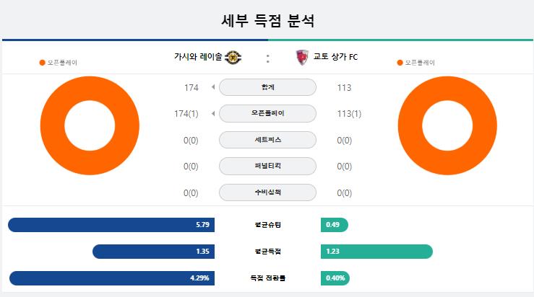Screen dimensions: 534x297
Task: Click the Kashiwa Reysol team crest icon
Action: click(233, 57)
